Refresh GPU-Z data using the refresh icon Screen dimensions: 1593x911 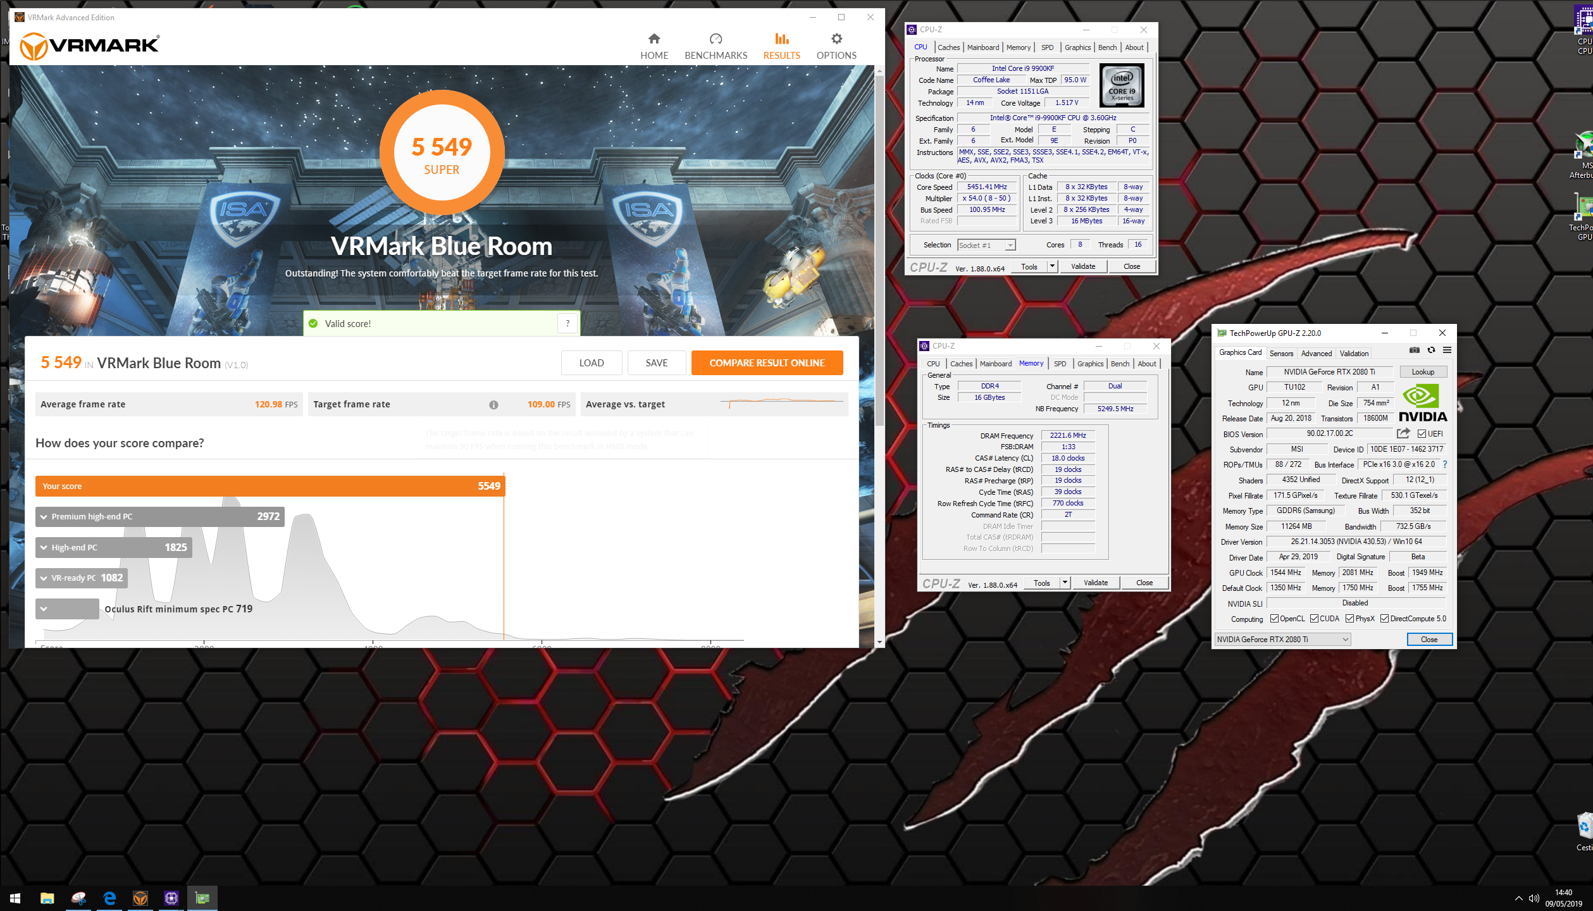(1431, 350)
